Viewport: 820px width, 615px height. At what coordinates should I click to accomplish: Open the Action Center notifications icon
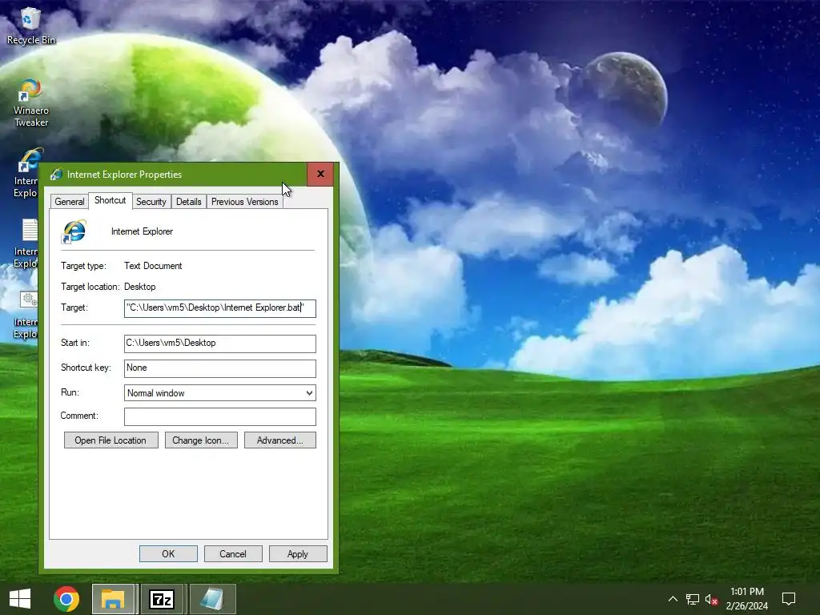(x=789, y=599)
